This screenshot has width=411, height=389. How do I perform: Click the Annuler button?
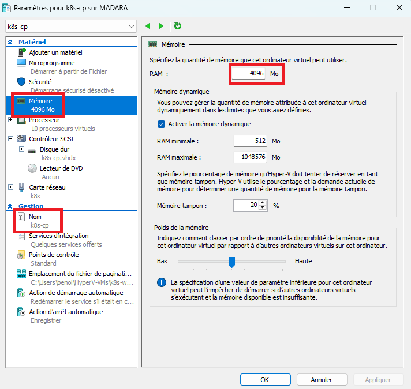[x=322, y=380]
